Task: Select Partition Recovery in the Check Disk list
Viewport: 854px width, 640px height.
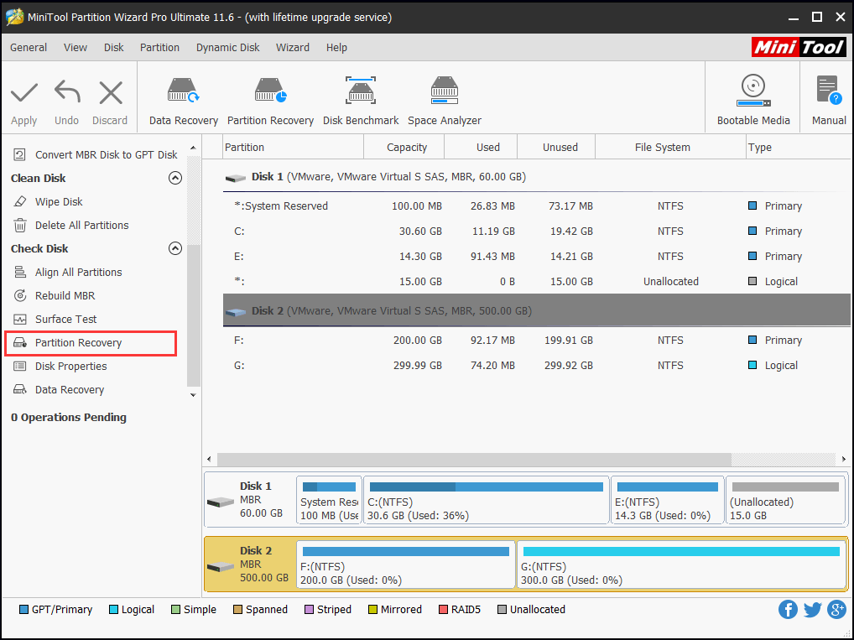Action: pyautogui.click(x=91, y=342)
